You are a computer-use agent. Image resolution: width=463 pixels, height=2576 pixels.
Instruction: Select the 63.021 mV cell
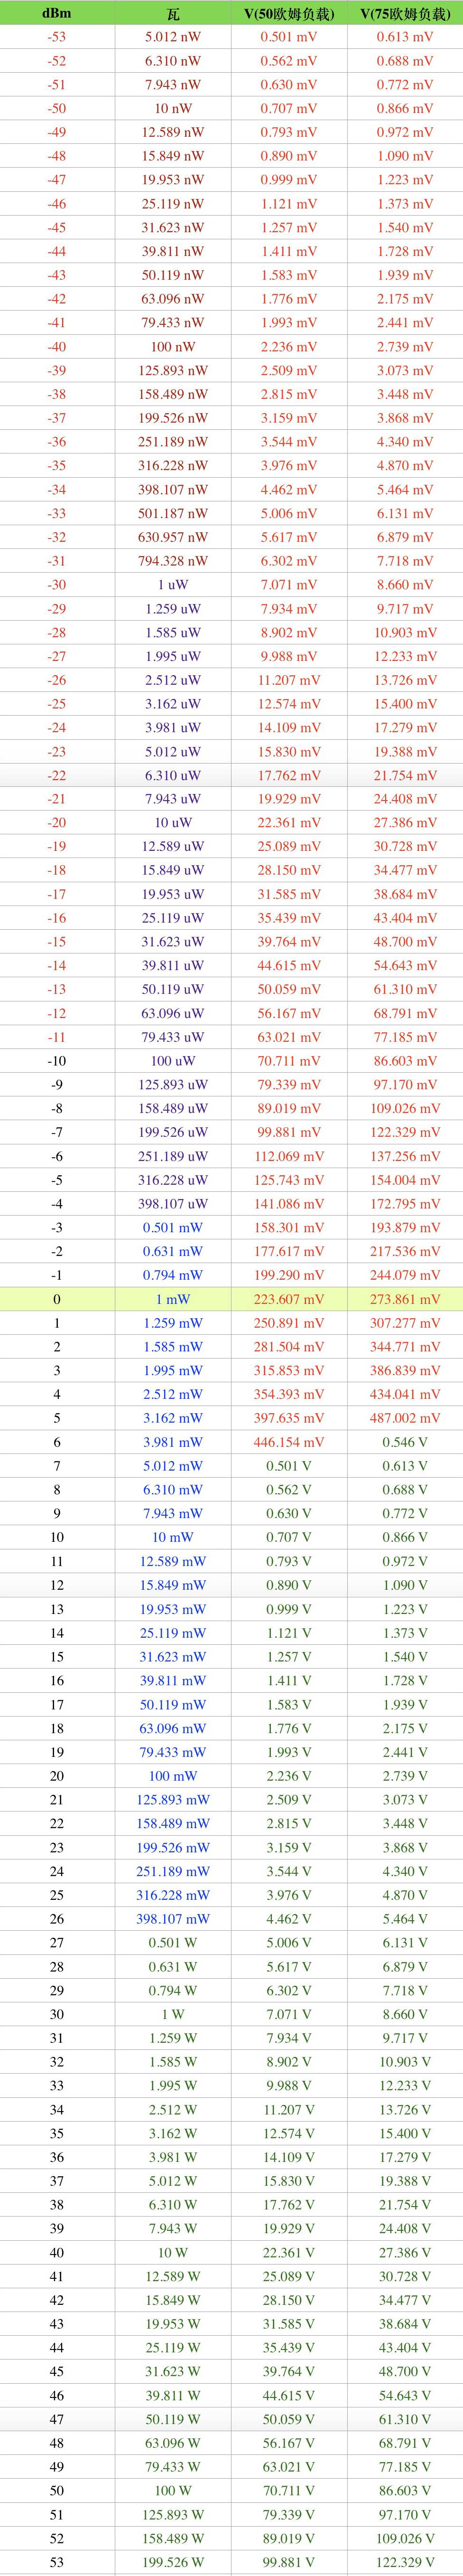point(289,1037)
